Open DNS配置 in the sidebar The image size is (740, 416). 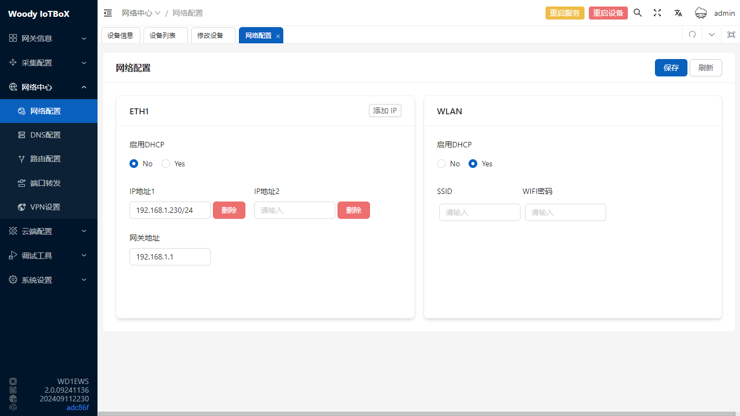[x=46, y=135]
